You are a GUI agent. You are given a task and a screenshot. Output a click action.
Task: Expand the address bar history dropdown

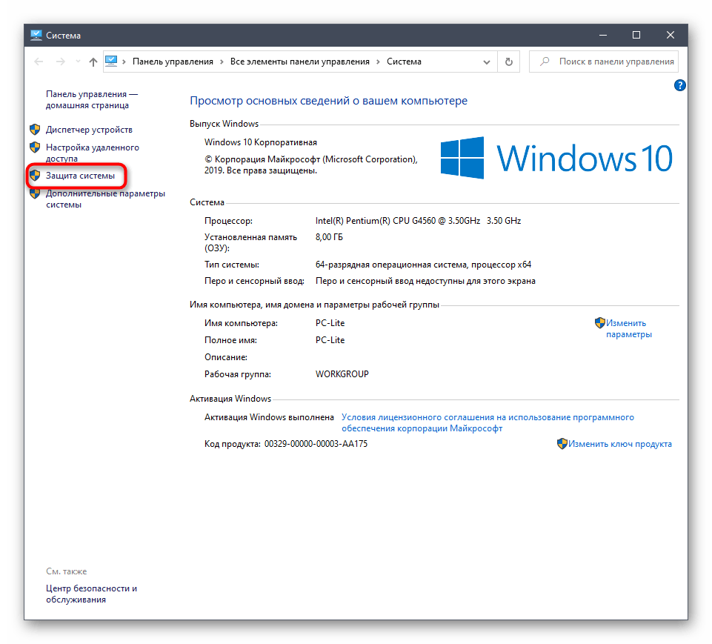click(x=486, y=62)
